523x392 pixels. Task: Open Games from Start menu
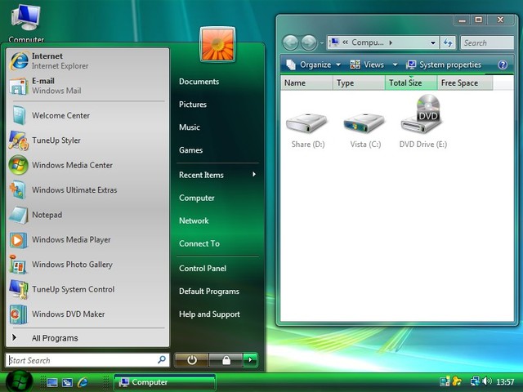[x=190, y=150]
